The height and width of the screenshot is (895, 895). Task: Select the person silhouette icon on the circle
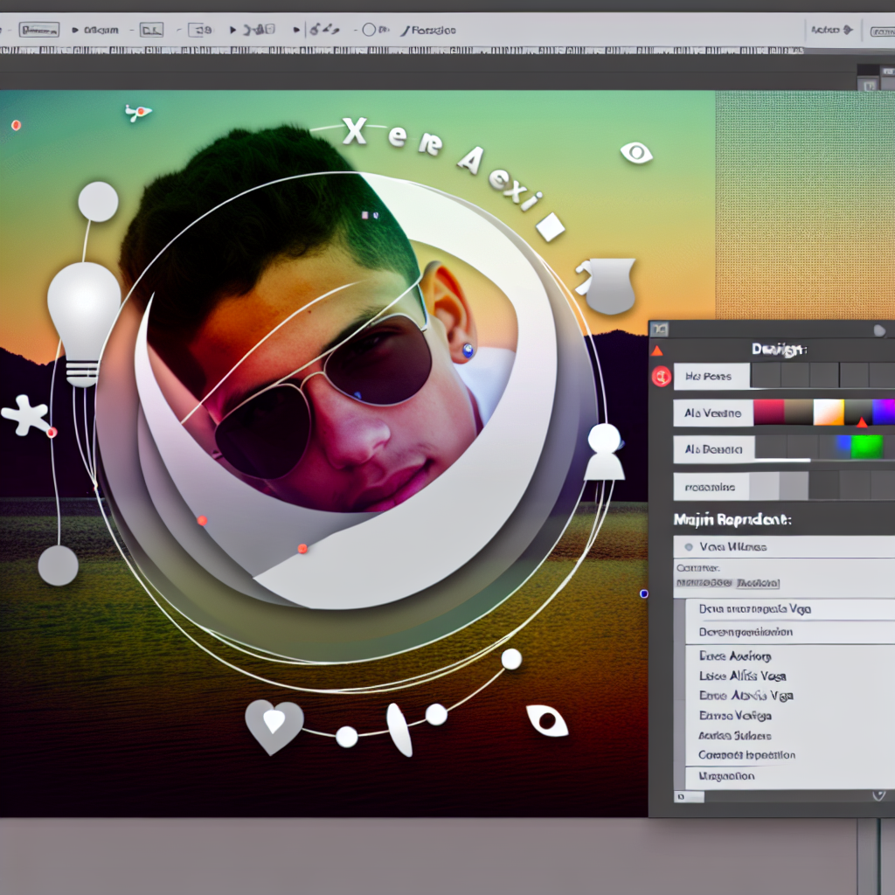(604, 451)
